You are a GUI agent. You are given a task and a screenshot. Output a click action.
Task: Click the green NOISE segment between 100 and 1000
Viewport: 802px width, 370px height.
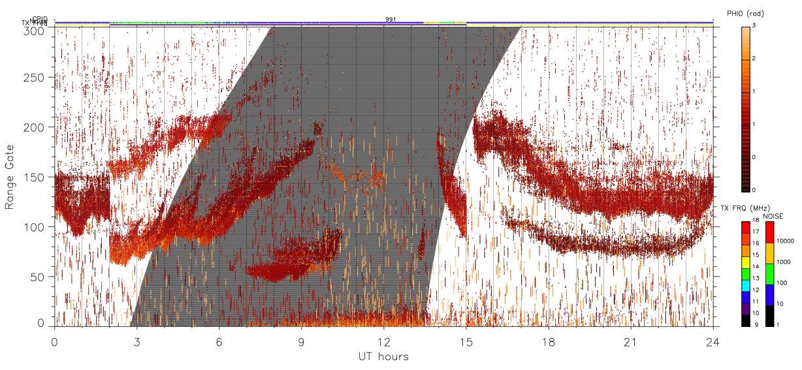coord(769,274)
